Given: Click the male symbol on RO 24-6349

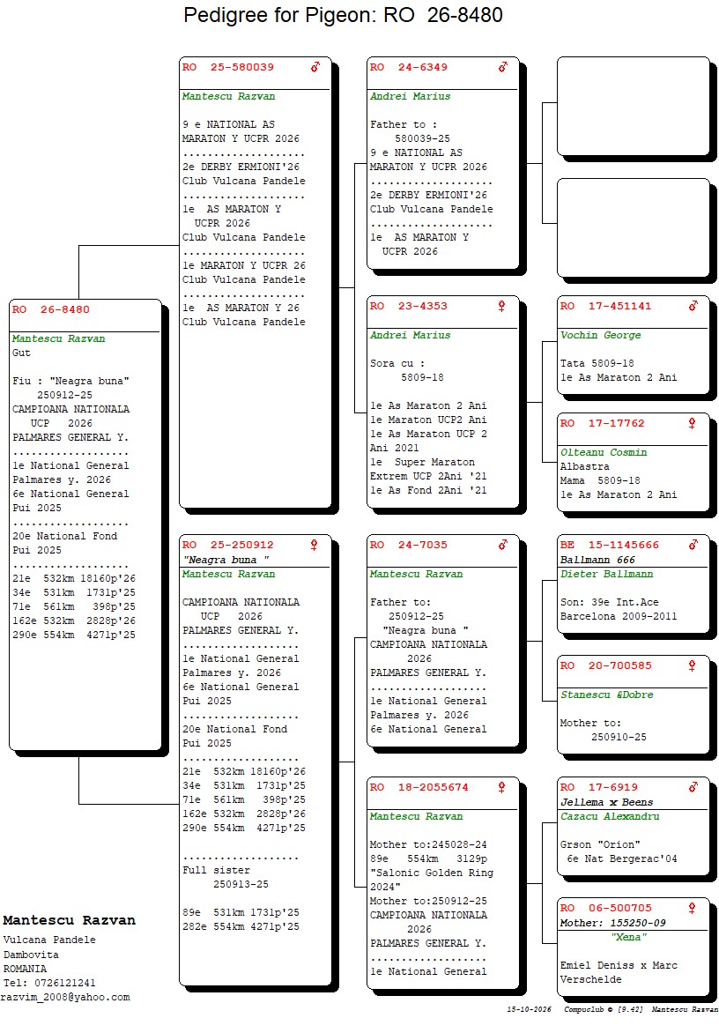Looking at the screenshot, I should [x=503, y=66].
